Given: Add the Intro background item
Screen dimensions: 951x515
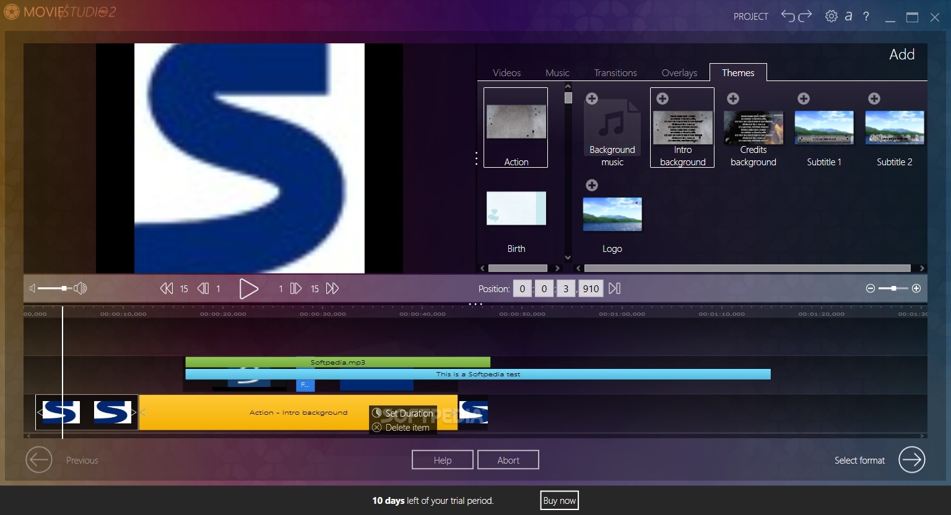Looking at the screenshot, I should pos(662,98).
